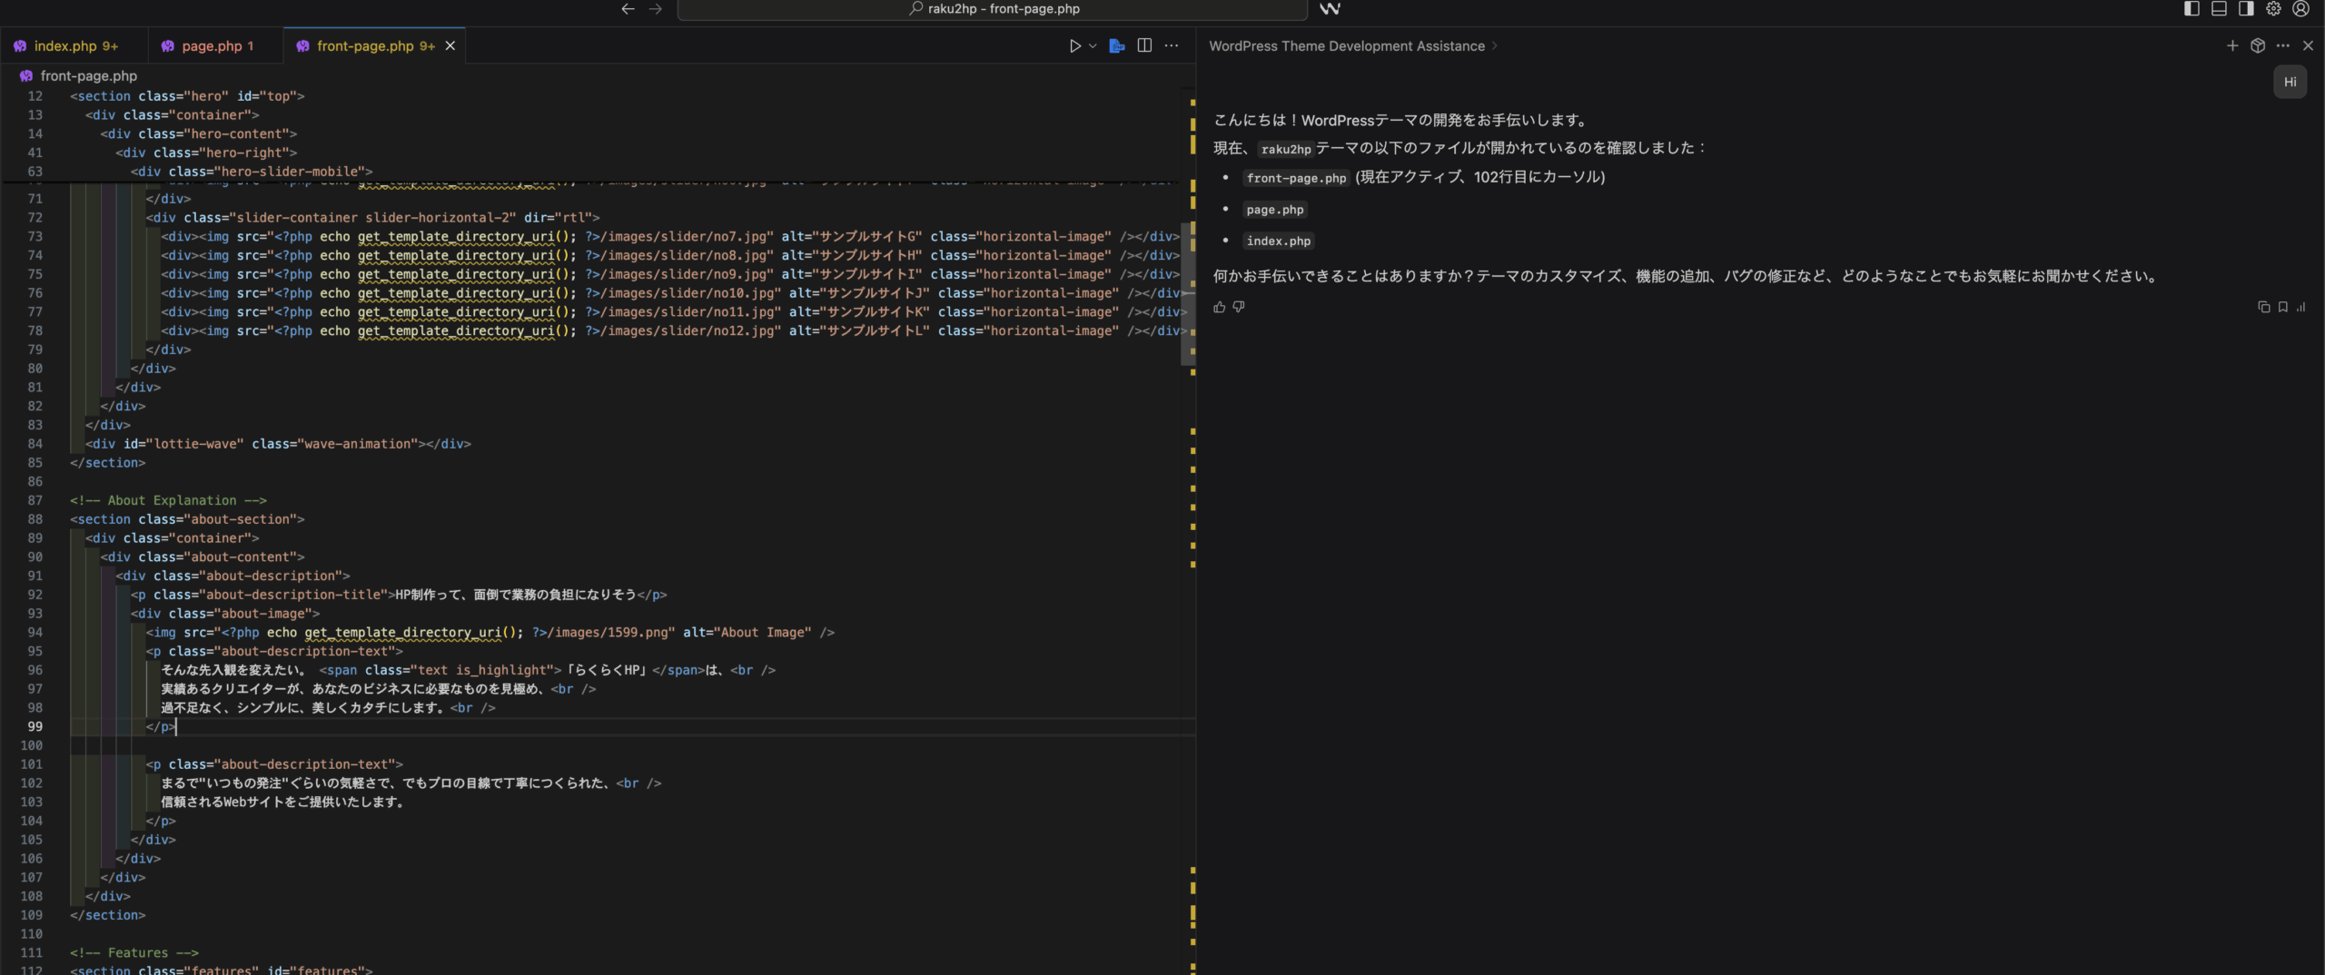Click the raku2hp search command bar

(992, 9)
